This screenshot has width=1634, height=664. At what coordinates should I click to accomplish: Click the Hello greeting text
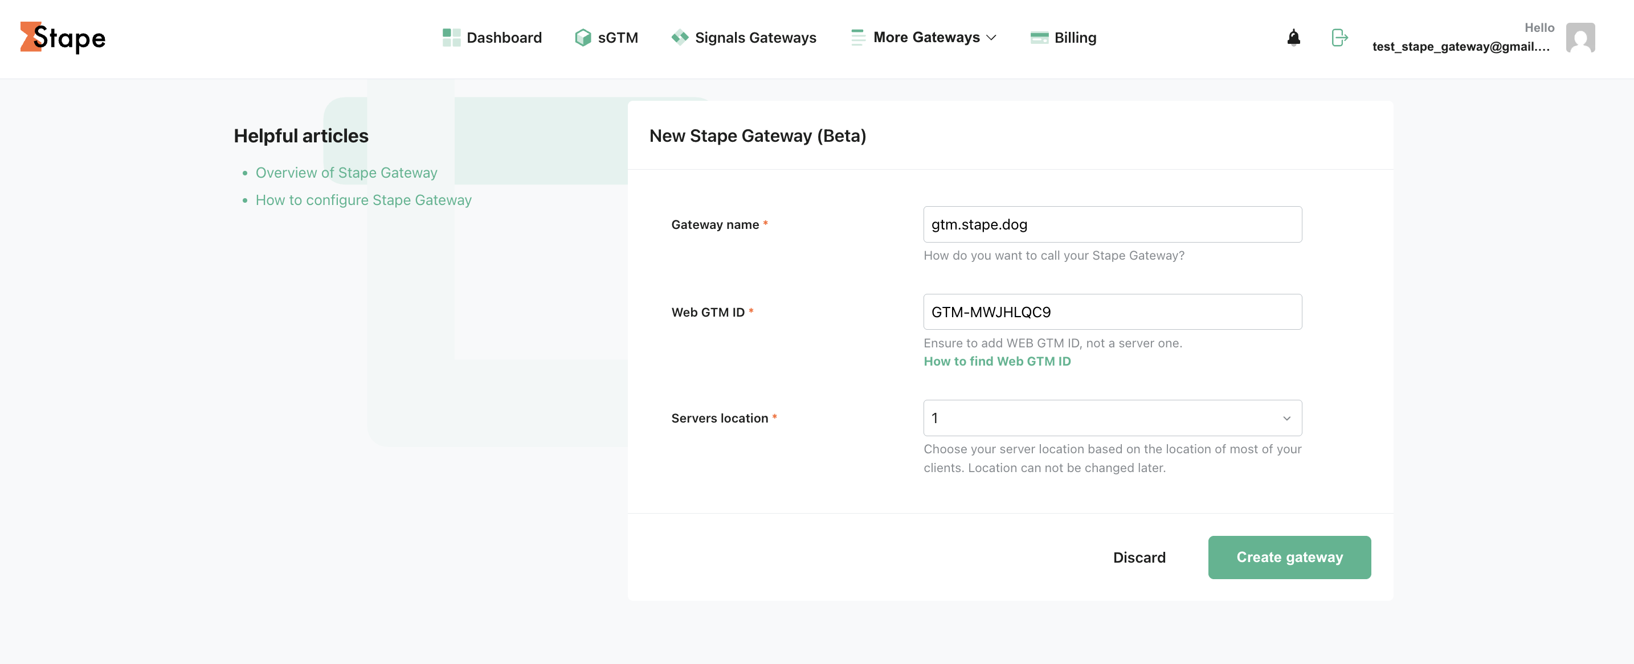[1539, 27]
